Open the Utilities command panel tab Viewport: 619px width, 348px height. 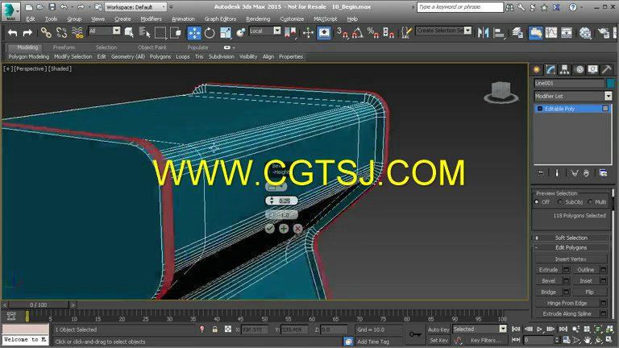point(607,70)
